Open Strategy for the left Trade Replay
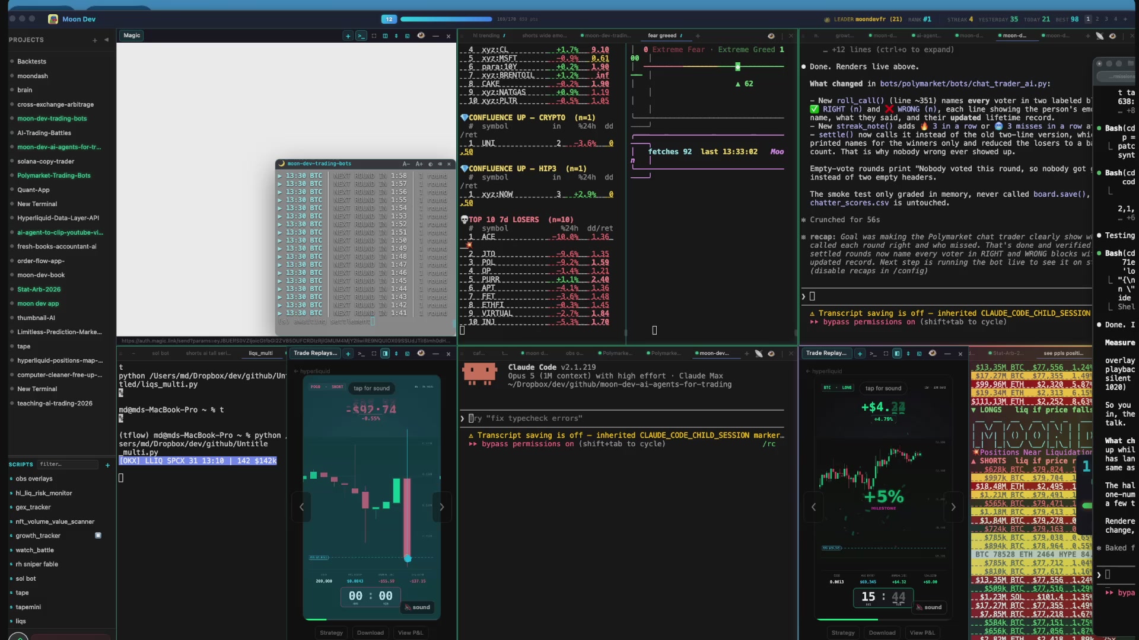 point(332,633)
